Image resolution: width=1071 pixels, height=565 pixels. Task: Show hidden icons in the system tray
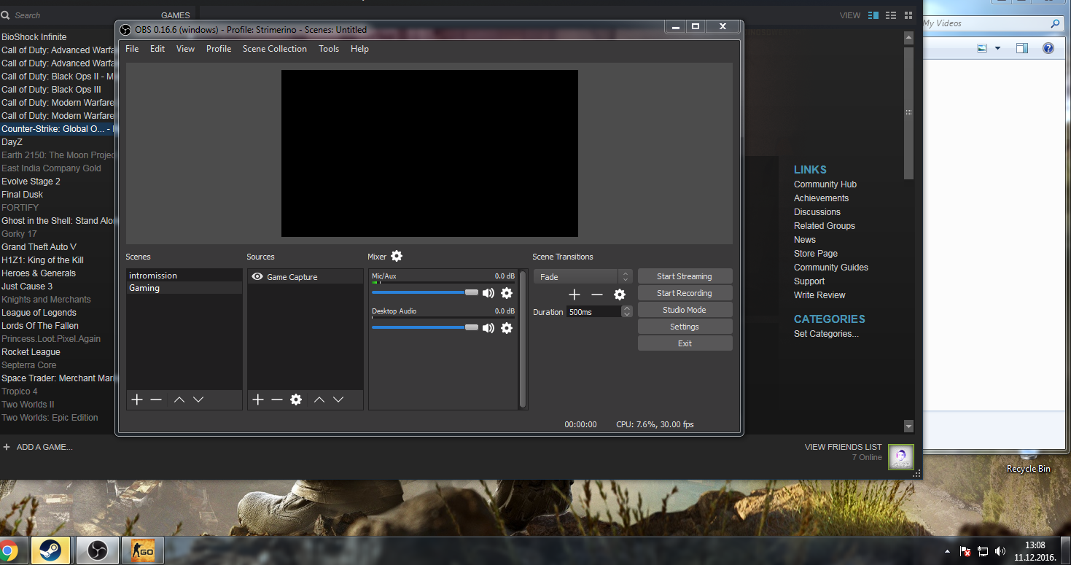(947, 551)
